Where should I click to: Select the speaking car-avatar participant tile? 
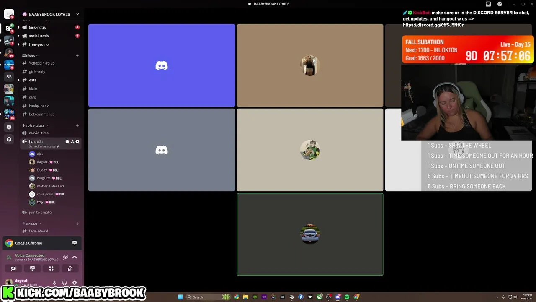[310, 234]
